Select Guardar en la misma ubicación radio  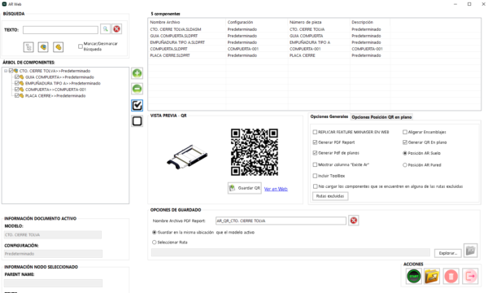tap(154, 232)
